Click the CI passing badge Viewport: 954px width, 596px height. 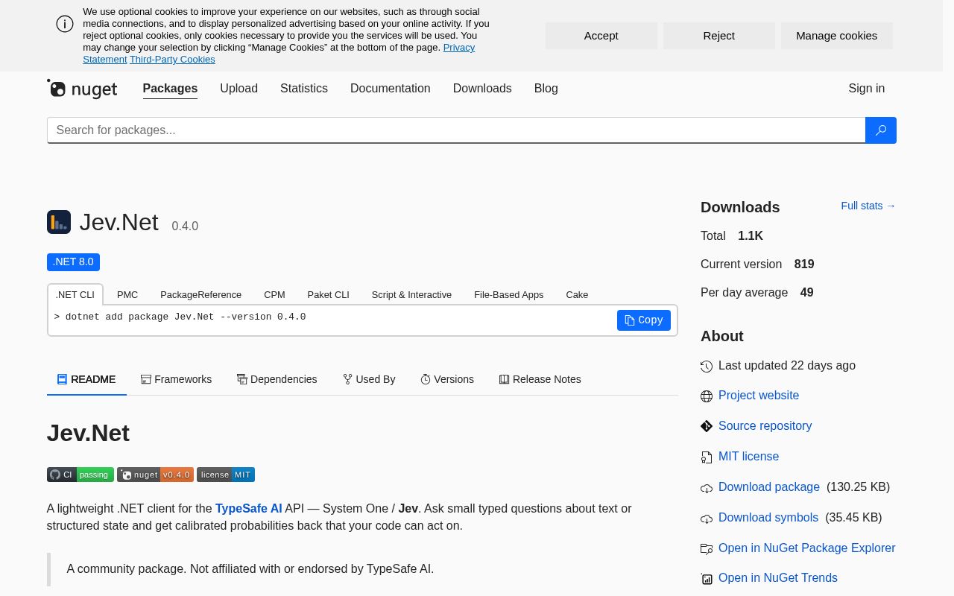click(x=80, y=475)
